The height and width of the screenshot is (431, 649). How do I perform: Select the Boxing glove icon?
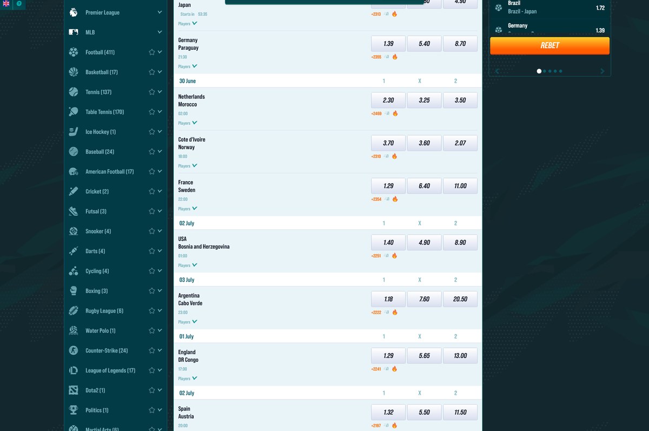click(74, 290)
